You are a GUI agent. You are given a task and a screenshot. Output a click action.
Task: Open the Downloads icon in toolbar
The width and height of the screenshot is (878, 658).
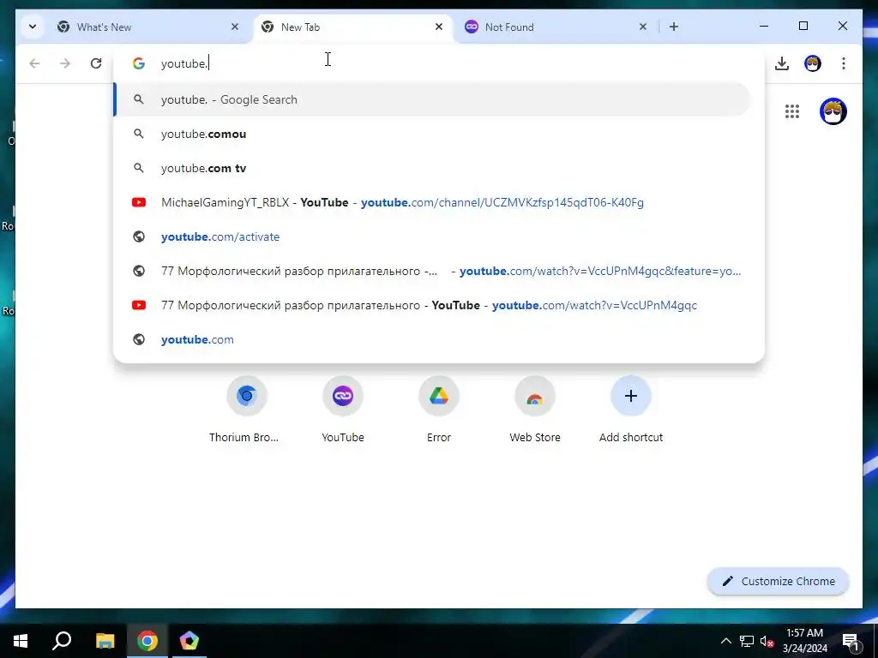(x=782, y=63)
